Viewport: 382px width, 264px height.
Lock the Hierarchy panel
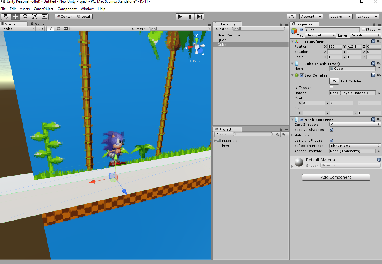tap(281, 24)
